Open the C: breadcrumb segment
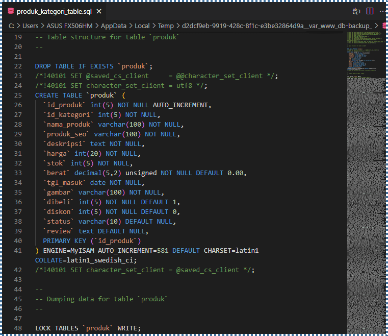The width and height of the screenshot is (388, 336). 11,25
